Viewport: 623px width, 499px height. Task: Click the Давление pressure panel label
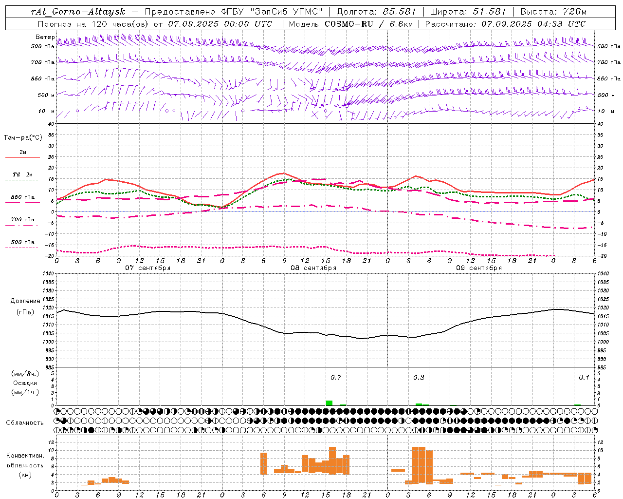click(25, 301)
